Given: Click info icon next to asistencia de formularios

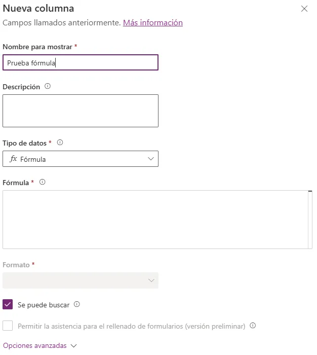Looking at the screenshot, I should click(253, 326).
